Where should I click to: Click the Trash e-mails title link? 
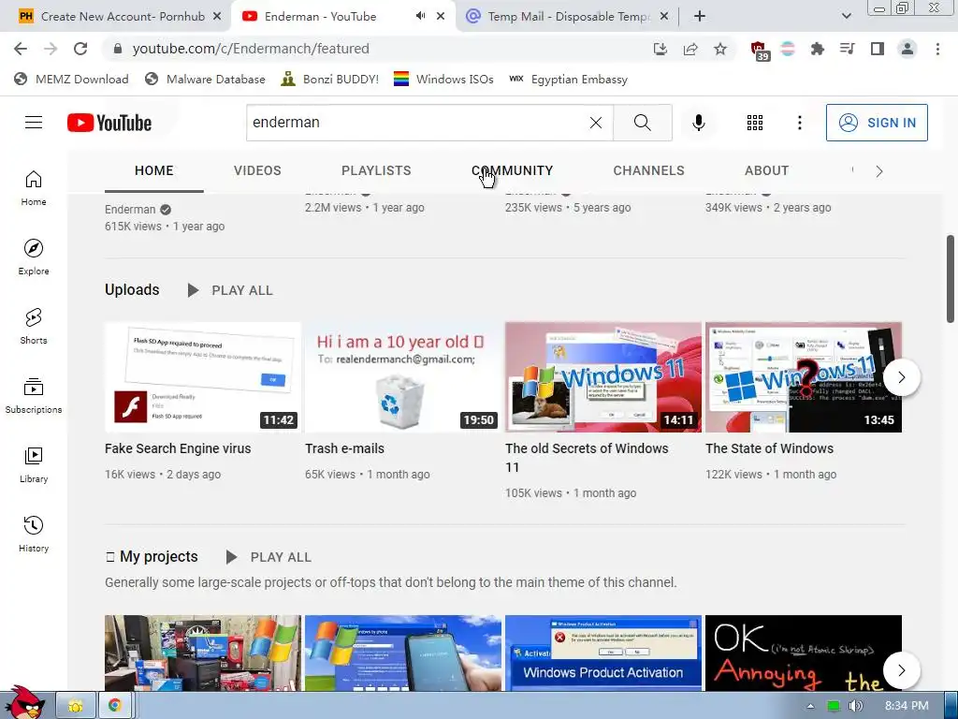coord(344,448)
